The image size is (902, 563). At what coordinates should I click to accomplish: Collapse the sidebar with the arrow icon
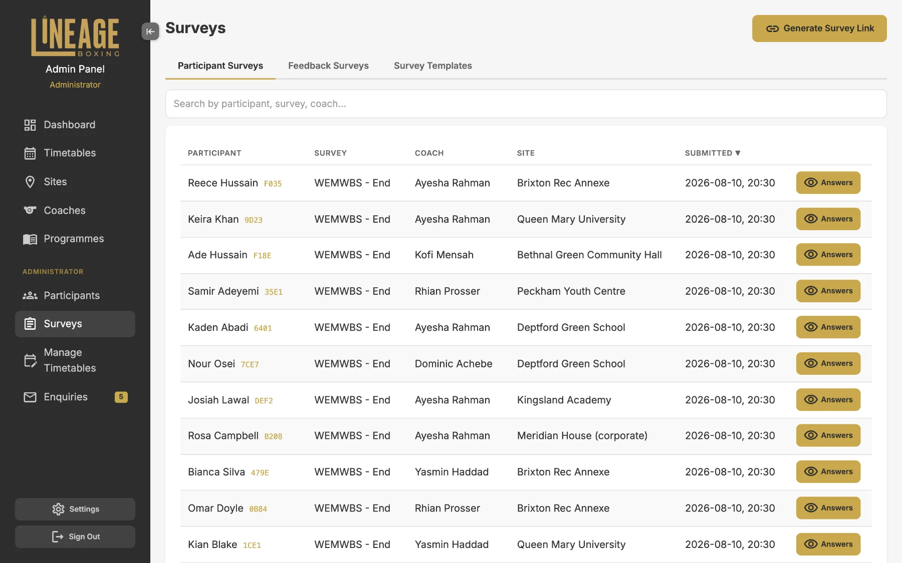point(150,31)
